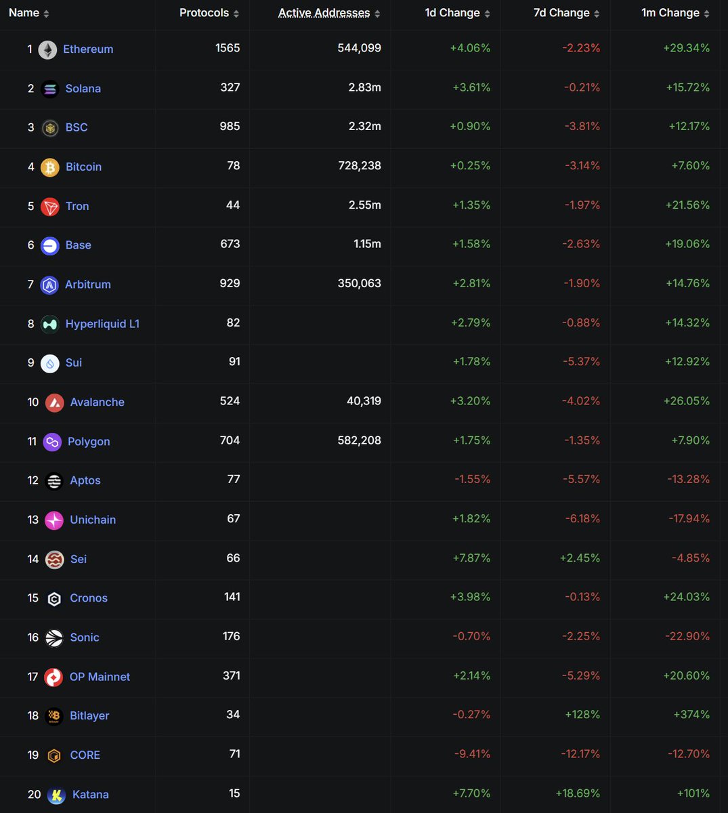
Task: Open the Arbitrum chain link
Action: coord(88,285)
